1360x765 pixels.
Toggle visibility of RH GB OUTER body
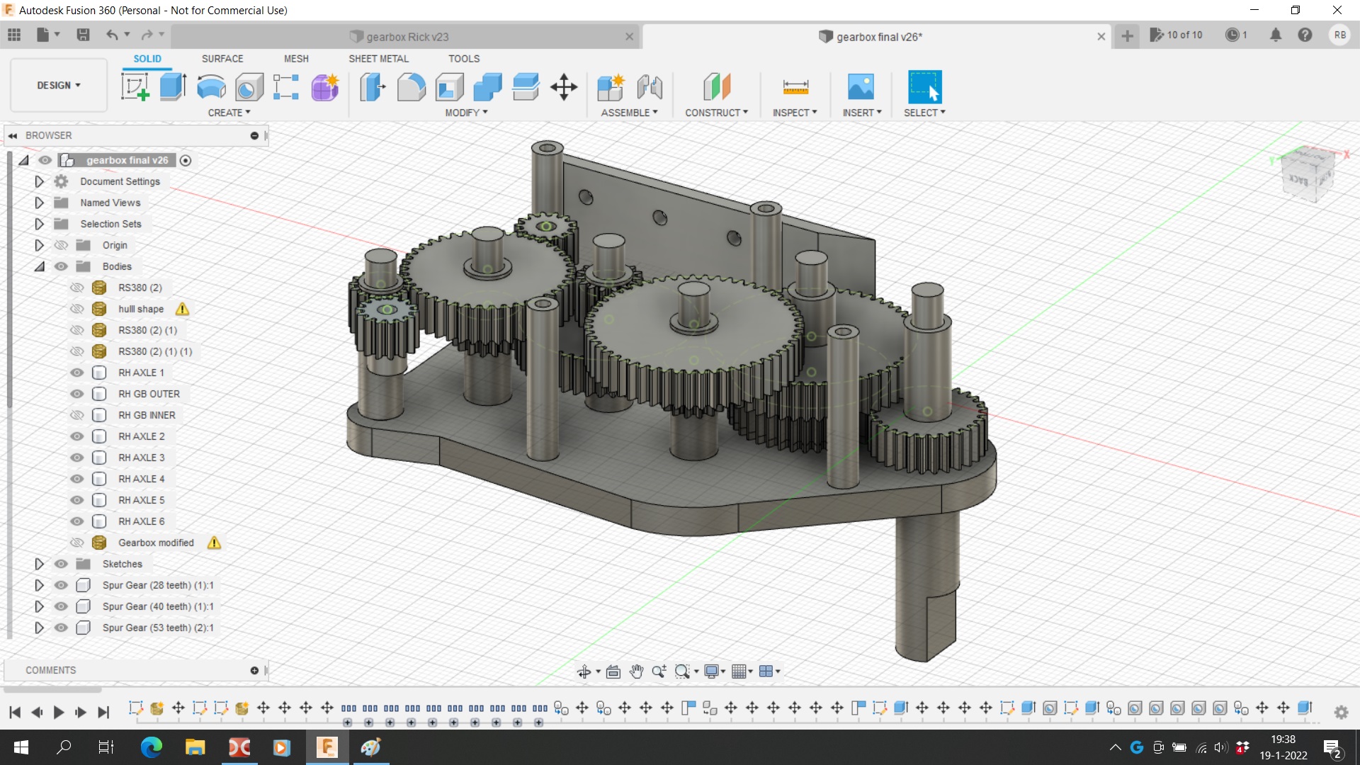tap(77, 394)
